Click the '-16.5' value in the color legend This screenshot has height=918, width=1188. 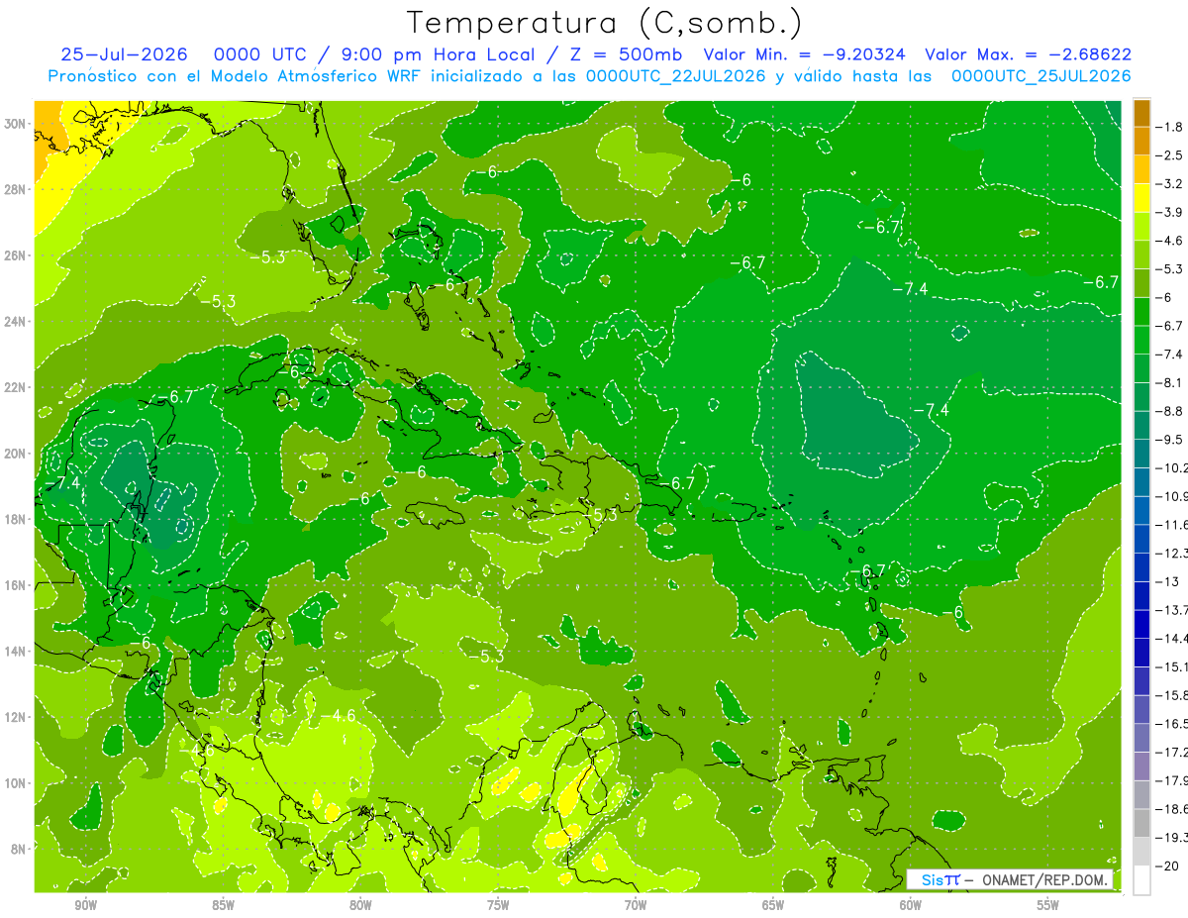point(1172,724)
